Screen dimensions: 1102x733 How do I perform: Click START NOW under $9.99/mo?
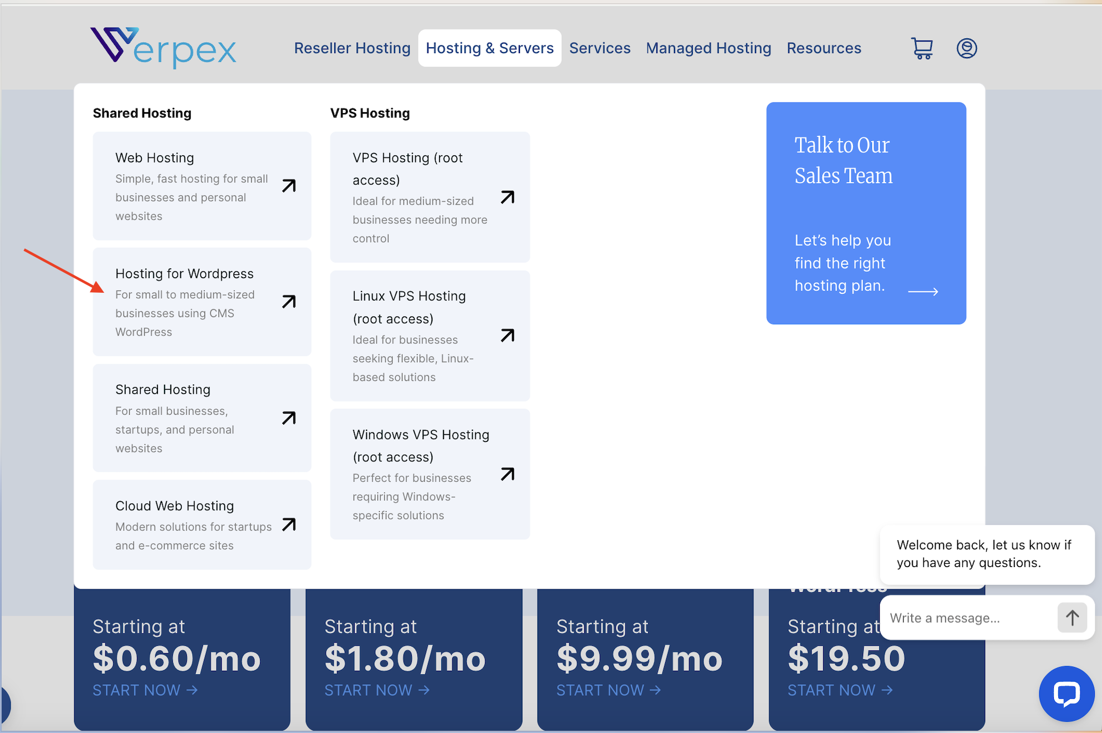[609, 690]
